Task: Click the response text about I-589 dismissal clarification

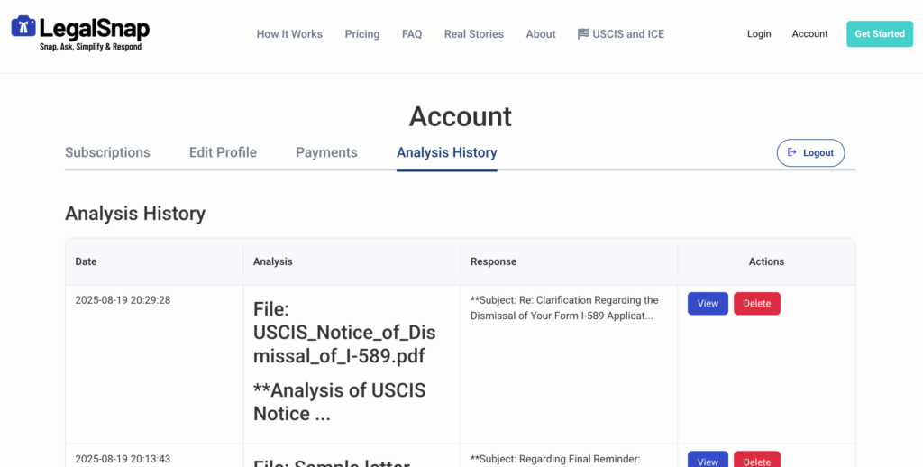Action: point(564,308)
